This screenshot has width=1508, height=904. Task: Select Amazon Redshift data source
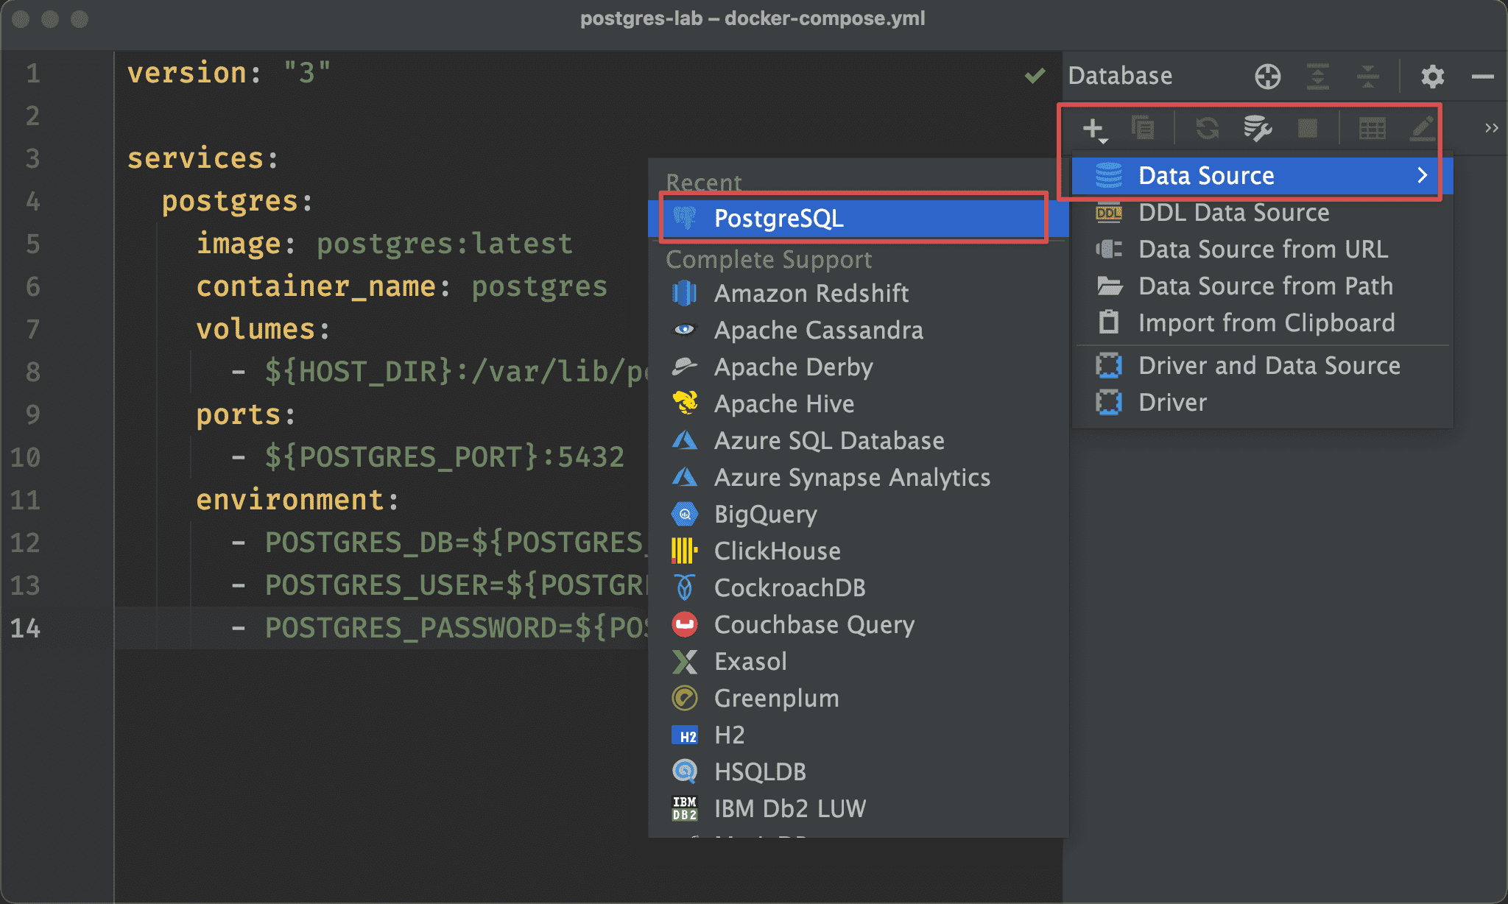(x=858, y=294)
